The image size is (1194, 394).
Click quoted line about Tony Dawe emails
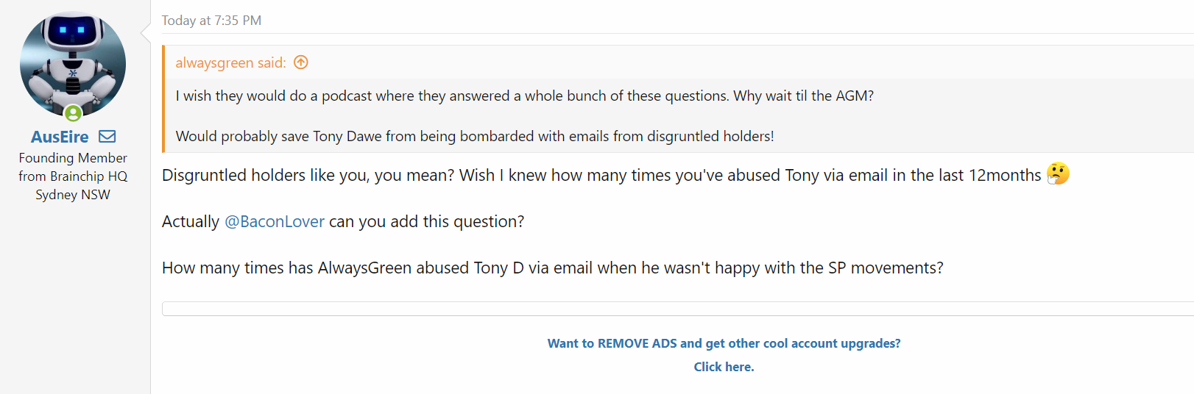click(475, 136)
